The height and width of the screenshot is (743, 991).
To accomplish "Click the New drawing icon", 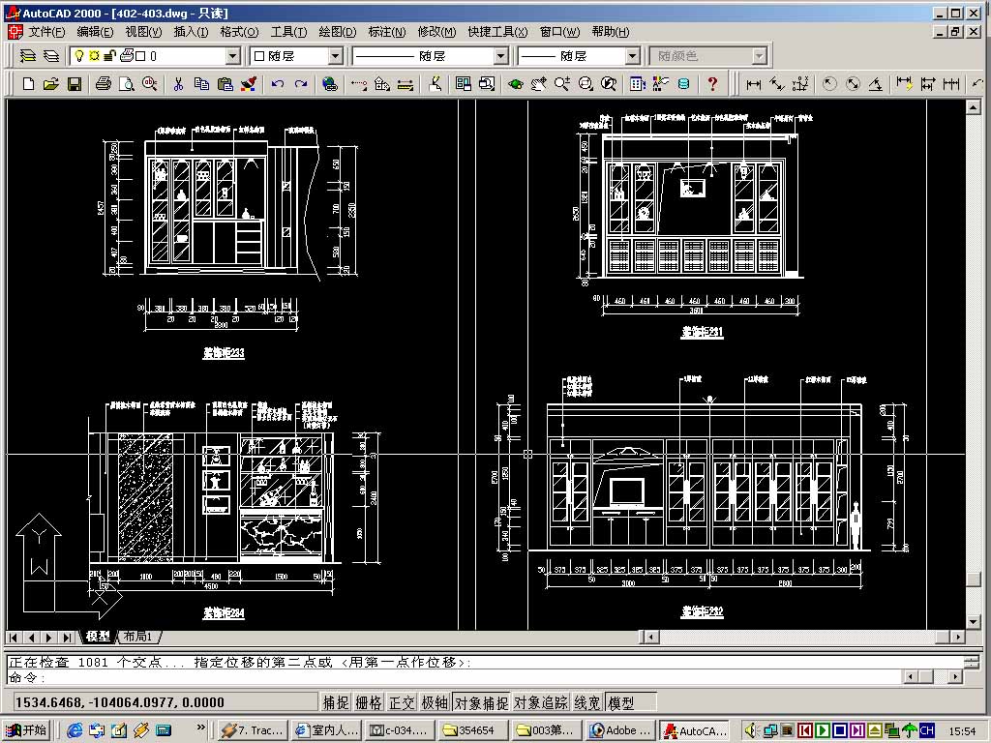I will click(28, 84).
